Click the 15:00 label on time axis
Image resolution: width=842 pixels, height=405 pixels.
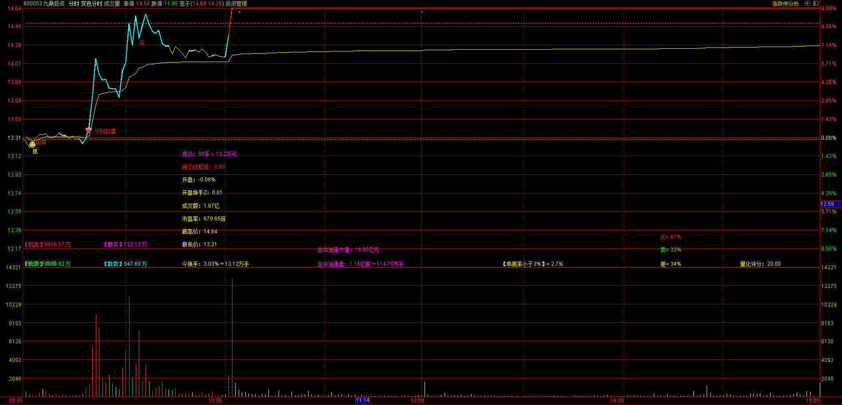pos(813,401)
